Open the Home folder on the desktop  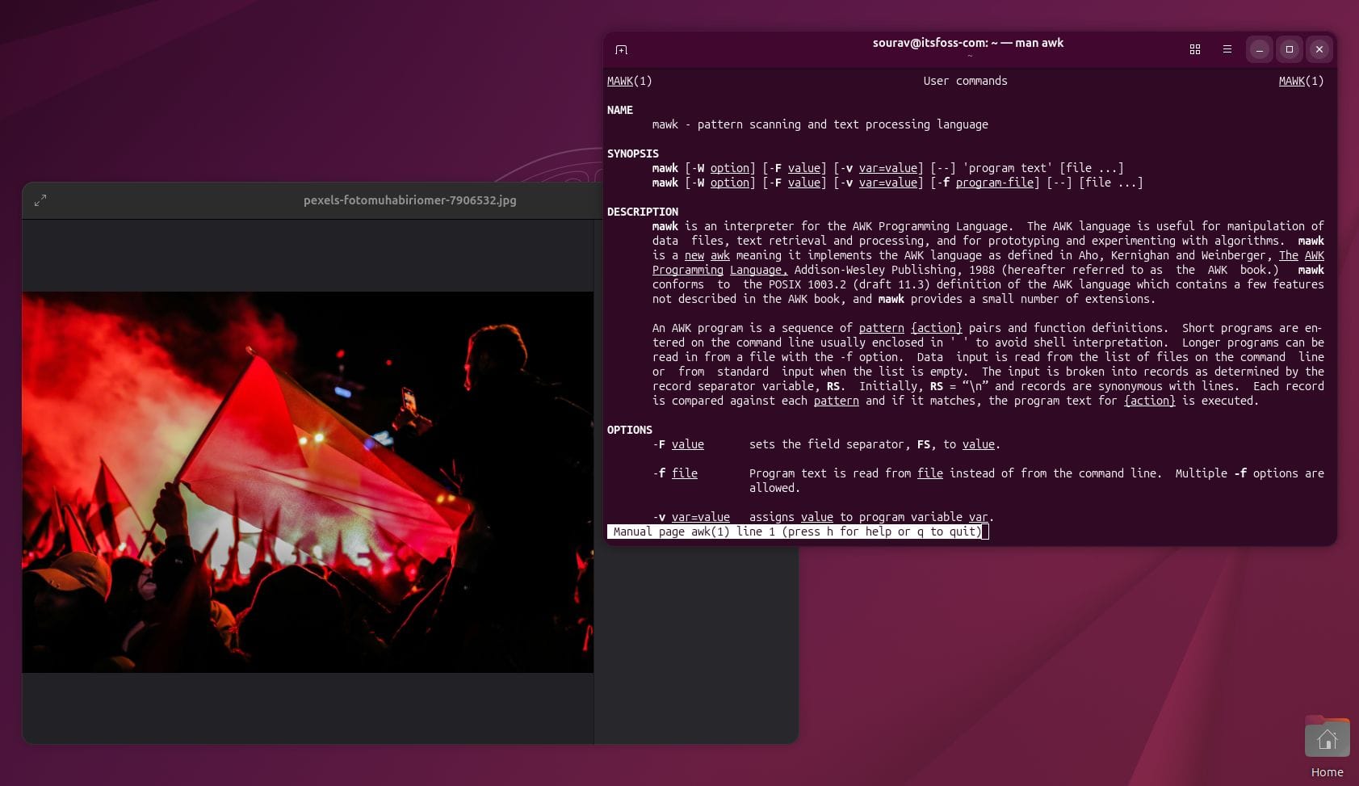1327,738
